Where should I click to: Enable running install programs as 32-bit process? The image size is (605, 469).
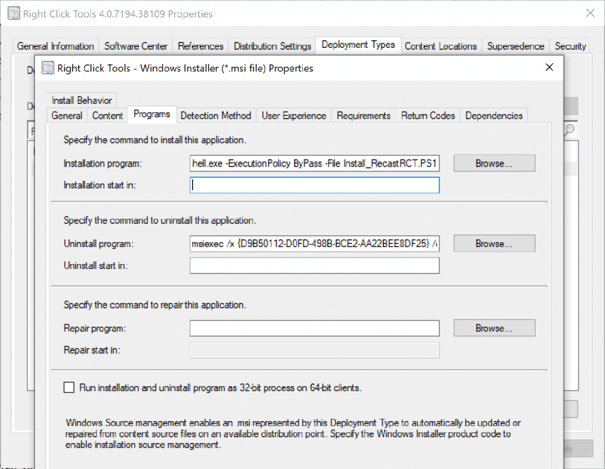click(69, 387)
